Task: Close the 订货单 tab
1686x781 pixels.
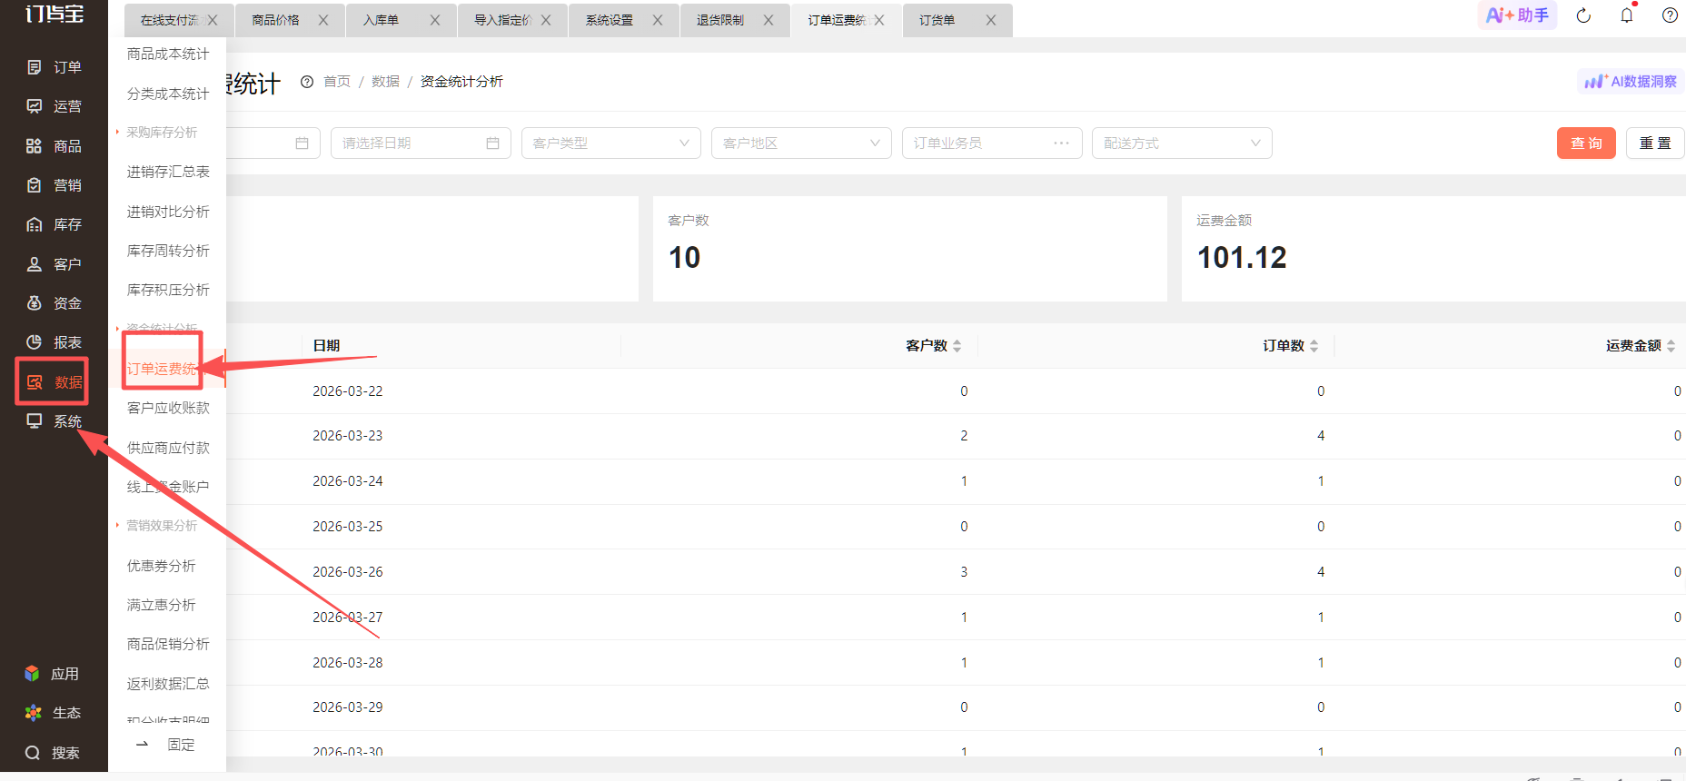Action: tap(991, 20)
